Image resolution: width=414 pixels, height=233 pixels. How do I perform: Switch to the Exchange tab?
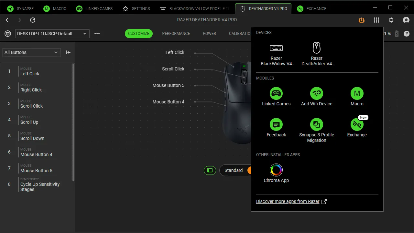(312, 9)
